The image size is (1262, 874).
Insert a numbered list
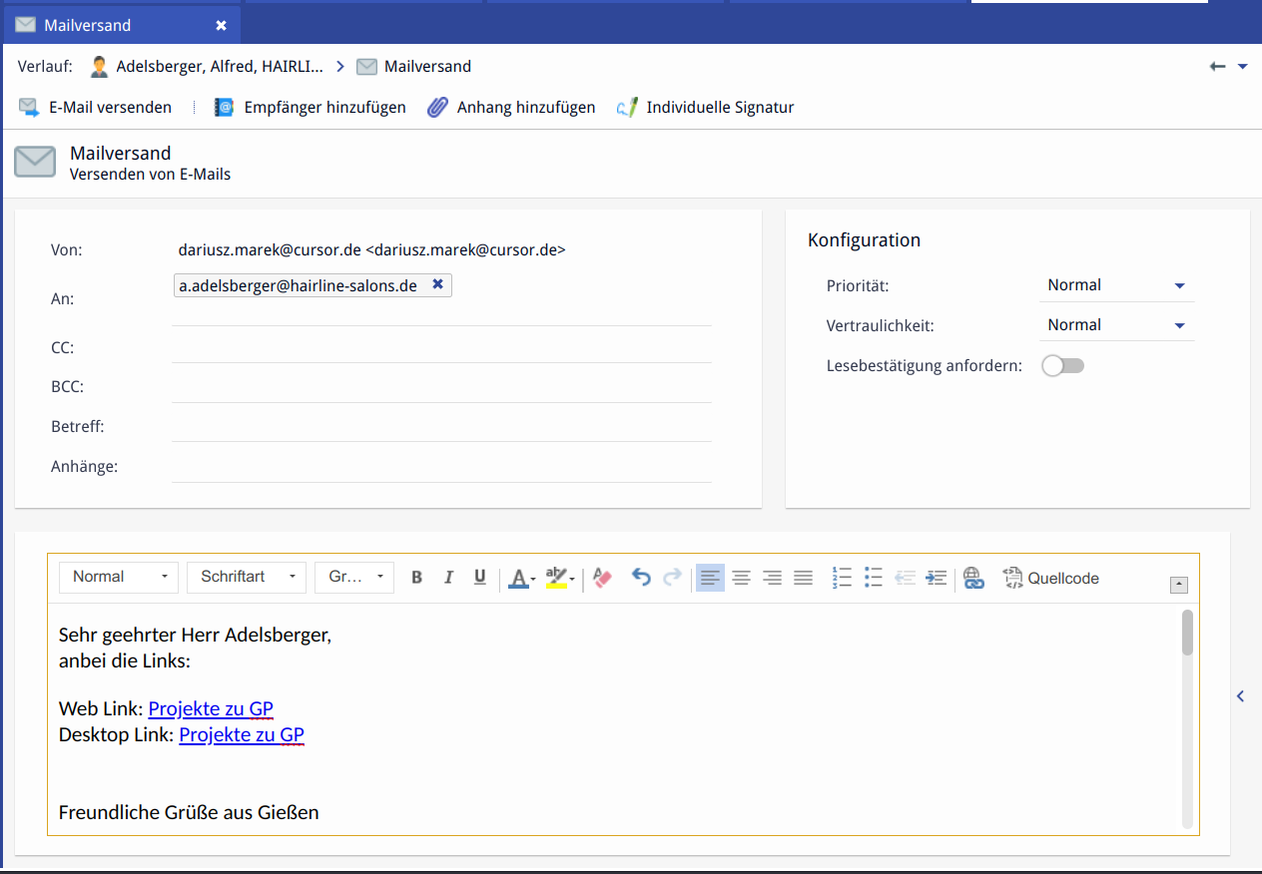click(x=842, y=578)
